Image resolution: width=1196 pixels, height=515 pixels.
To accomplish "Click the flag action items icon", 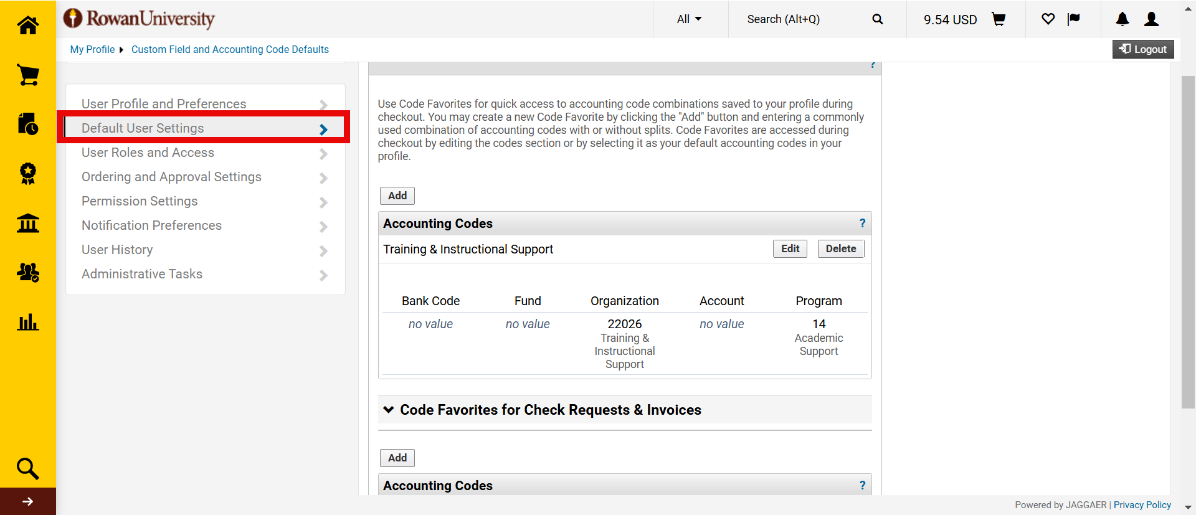I will click(1073, 19).
